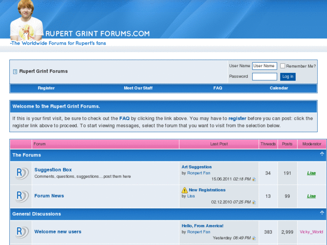Open the FAQ navbar item
Screen dimensions: 327x245
pos(218,88)
